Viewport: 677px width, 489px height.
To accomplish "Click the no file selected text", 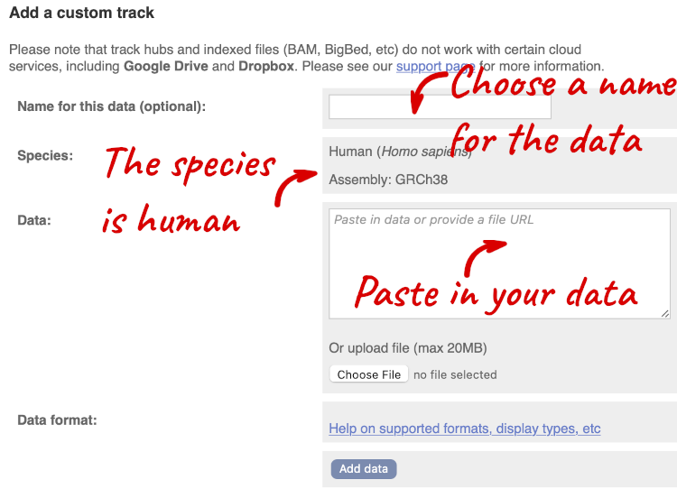I will [455, 374].
